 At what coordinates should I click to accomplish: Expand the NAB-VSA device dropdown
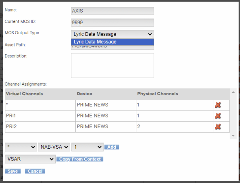click(54, 147)
